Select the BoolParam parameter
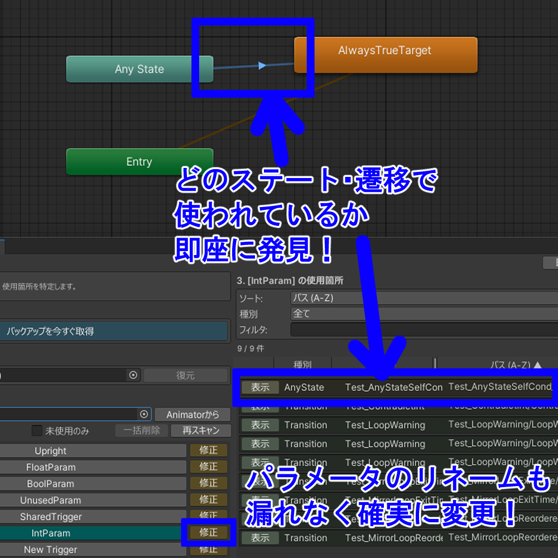This screenshot has width=558, height=558. pyautogui.click(x=93, y=484)
